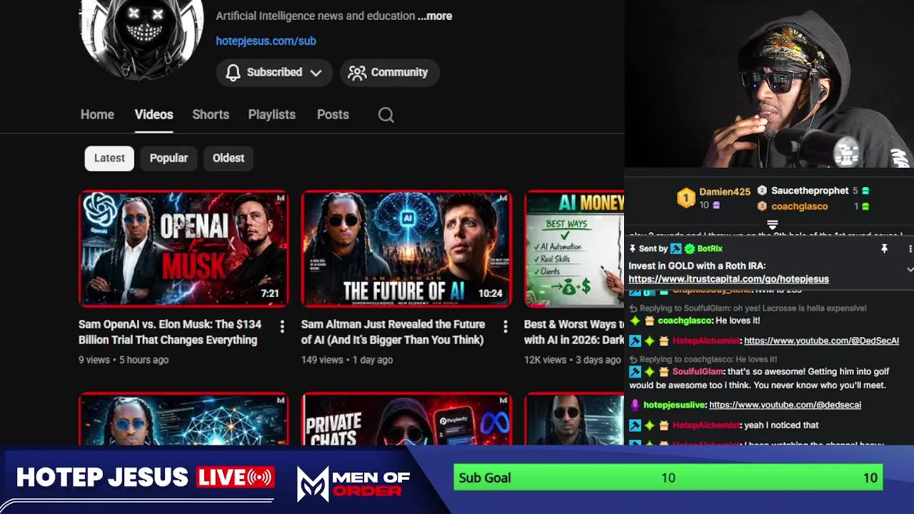Image resolution: width=914 pixels, height=514 pixels.
Task: Click the Sam OpenAI vs. Elon Musk video title
Action: pos(170,332)
